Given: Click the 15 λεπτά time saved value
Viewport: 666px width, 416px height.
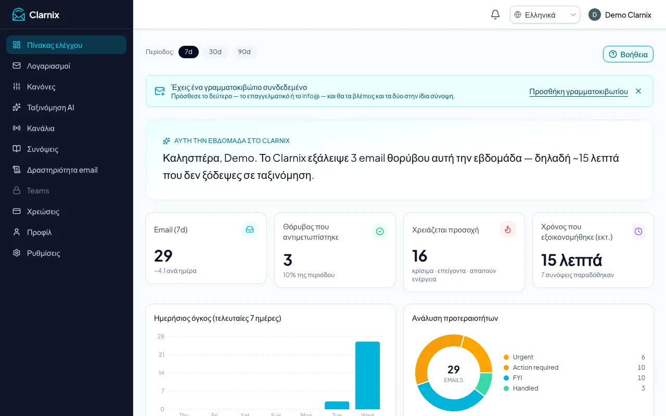Looking at the screenshot, I should click(572, 259).
